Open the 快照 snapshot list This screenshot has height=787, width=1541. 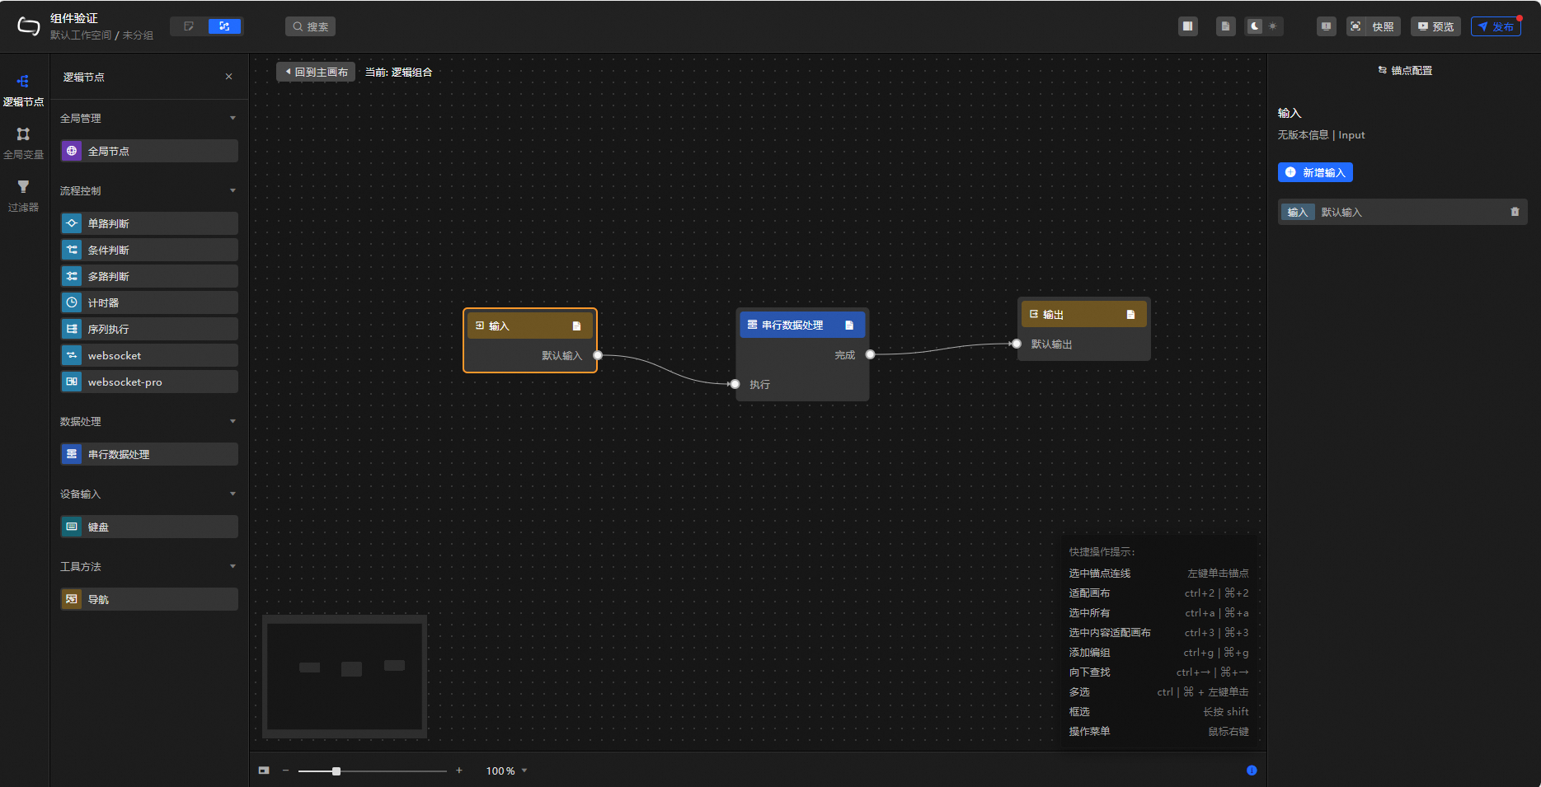[1383, 26]
